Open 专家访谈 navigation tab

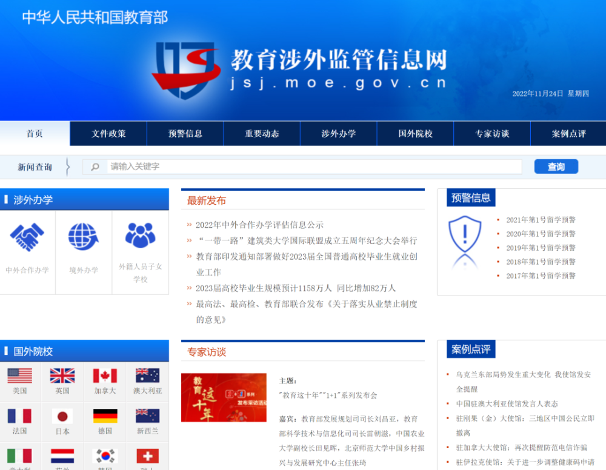492,134
